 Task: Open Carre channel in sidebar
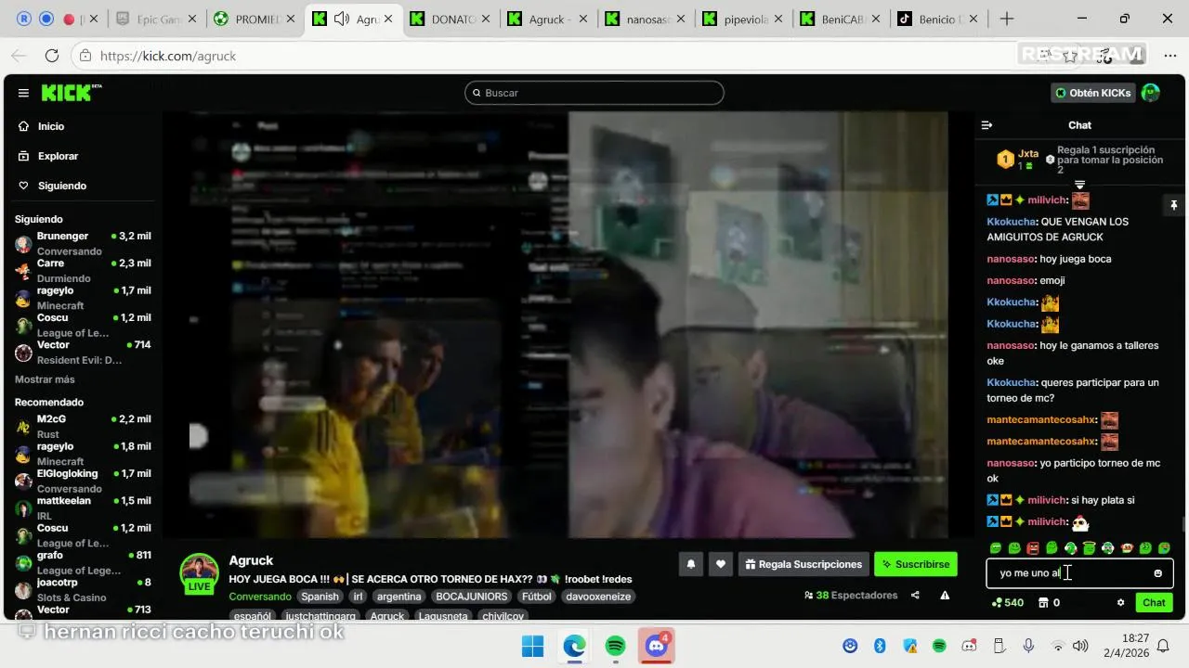tap(82, 270)
